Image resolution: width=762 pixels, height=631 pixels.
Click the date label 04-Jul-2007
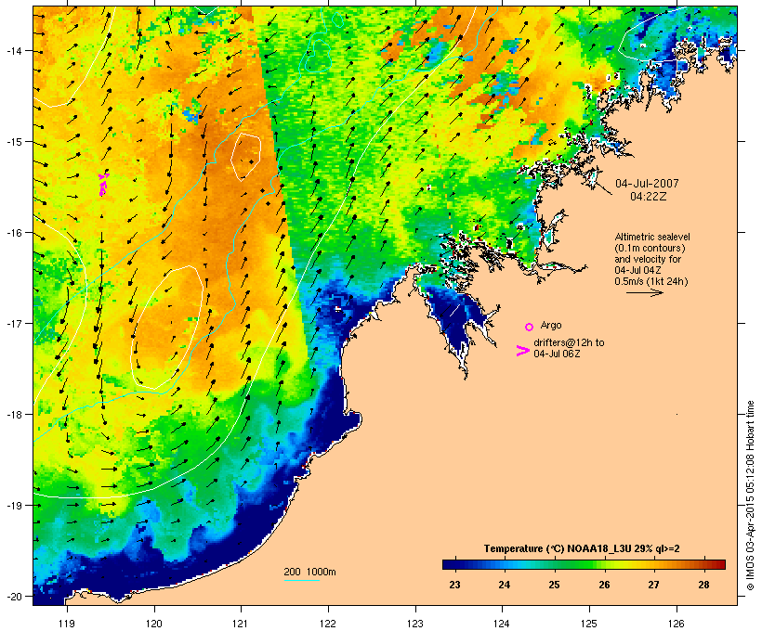(x=647, y=184)
